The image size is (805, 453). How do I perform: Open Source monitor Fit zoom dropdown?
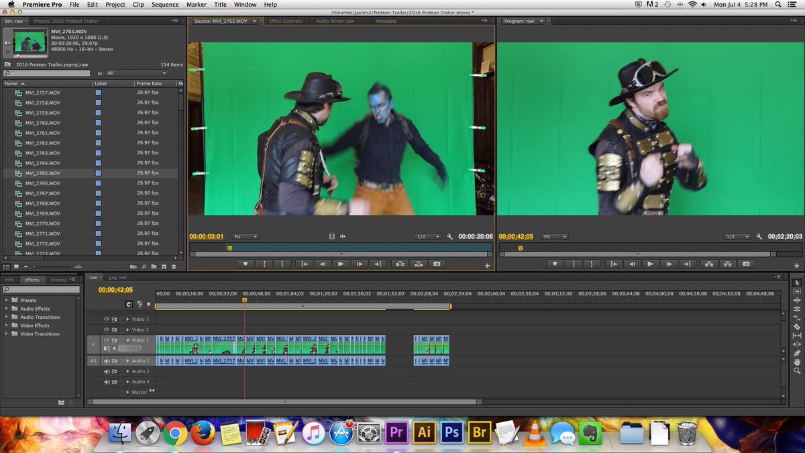[246, 237]
